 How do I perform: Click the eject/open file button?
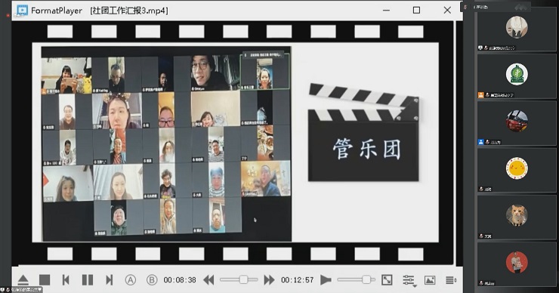[x=23, y=280]
